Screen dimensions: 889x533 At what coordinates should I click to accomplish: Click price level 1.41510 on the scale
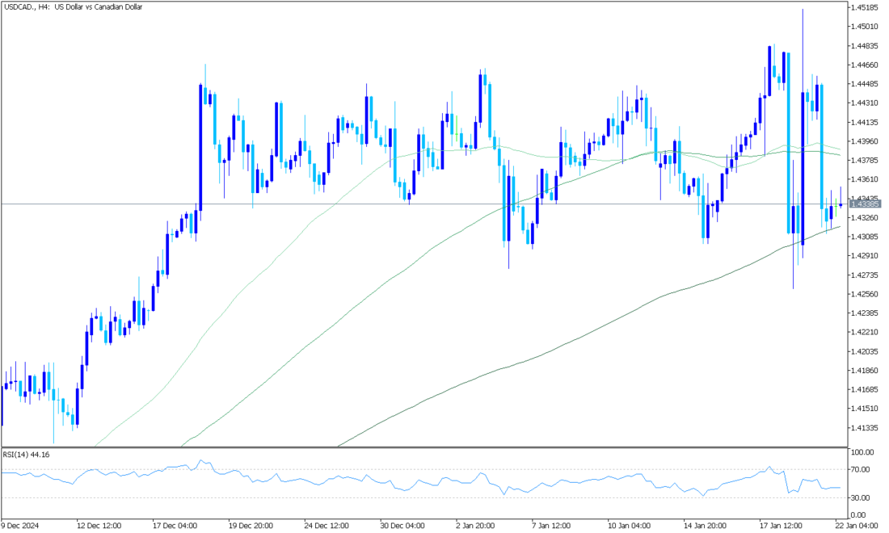coord(865,409)
